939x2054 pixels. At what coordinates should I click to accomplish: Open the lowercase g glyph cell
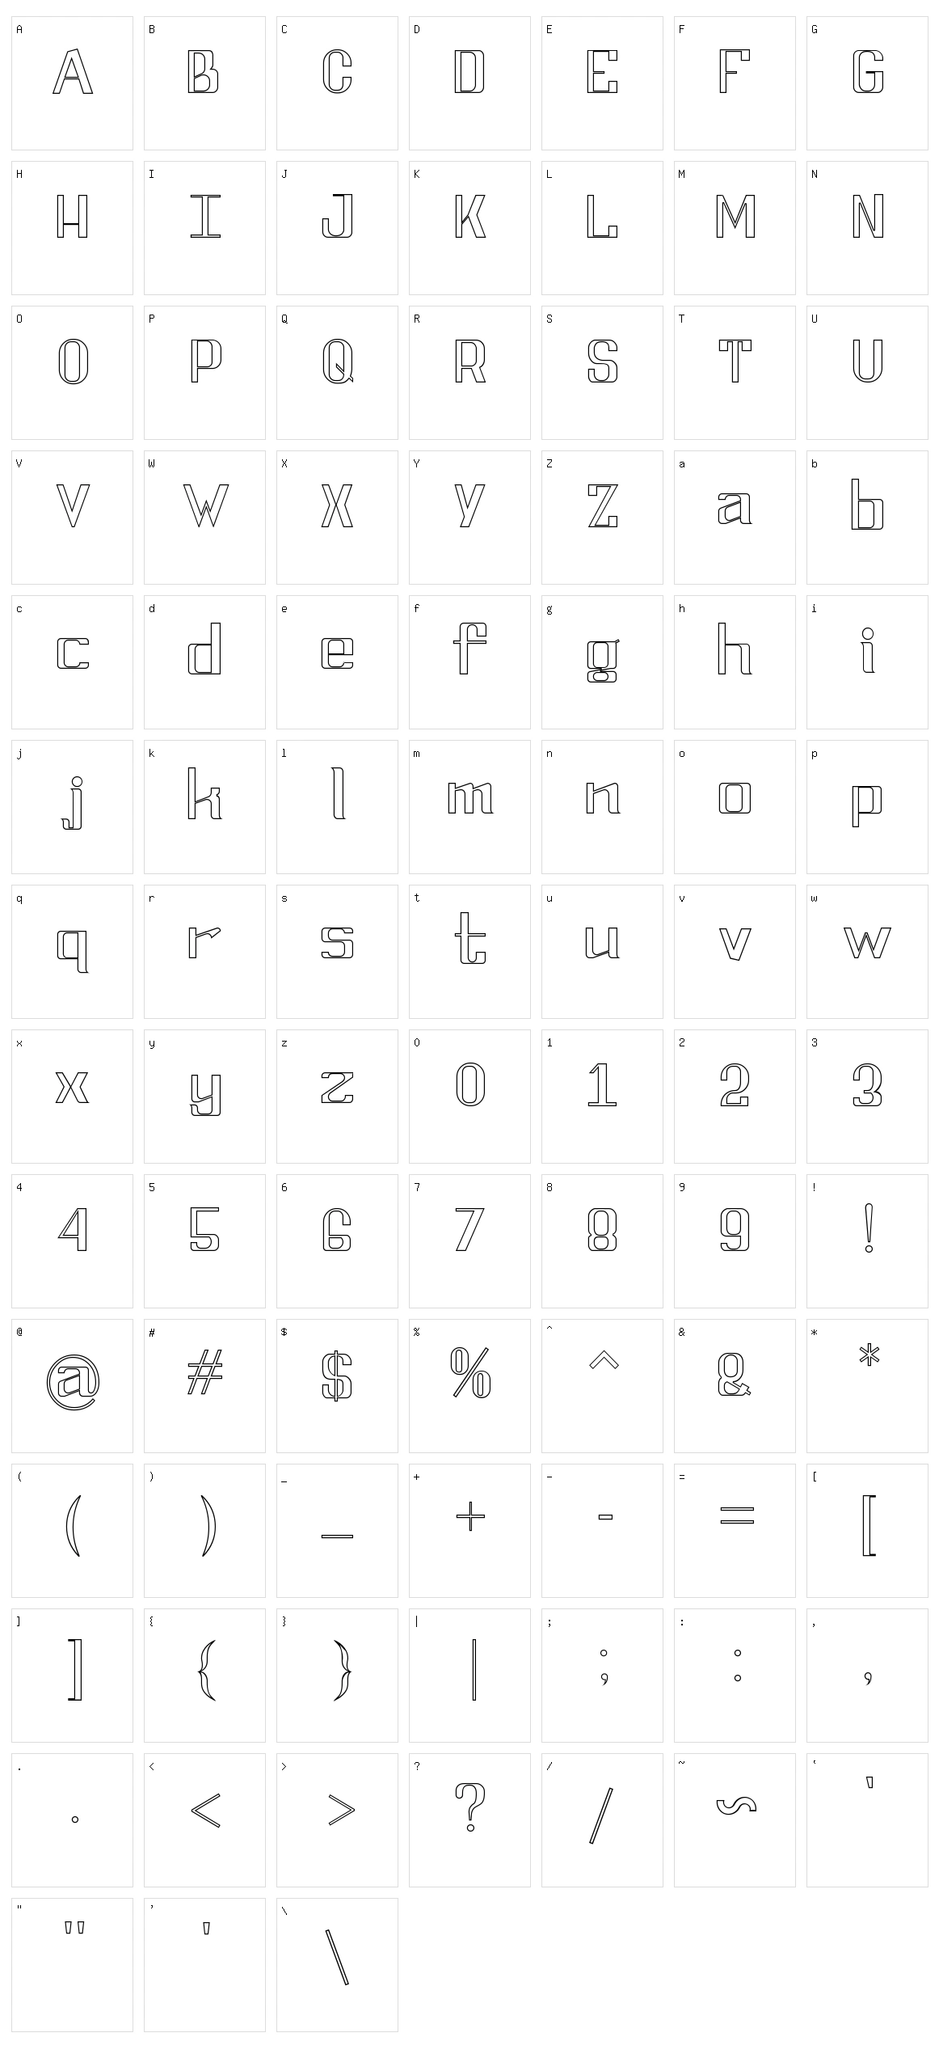602,662
